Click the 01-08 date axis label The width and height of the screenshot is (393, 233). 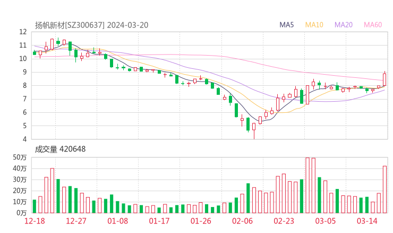[x=117, y=221]
